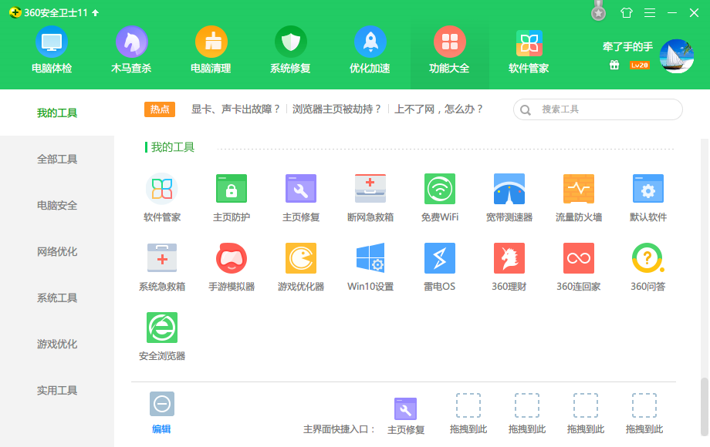The image size is (710, 447).
Task: Open the 优化加速 rocket icon
Action: [x=370, y=42]
